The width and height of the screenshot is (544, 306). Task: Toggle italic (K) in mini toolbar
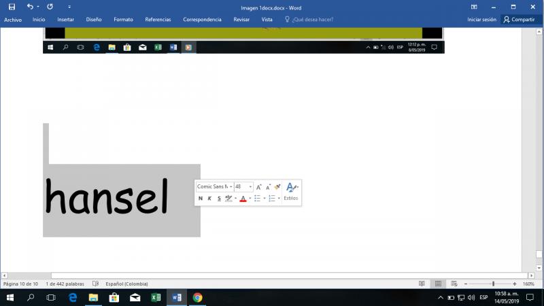pyautogui.click(x=209, y=199)
